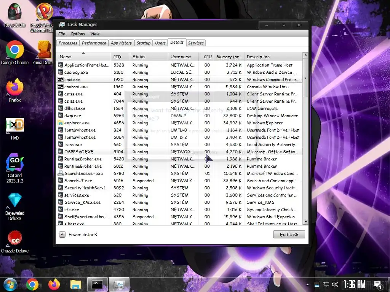Show hidden tray icons arrow
The image size is (390, 292).
click(308, 284)
